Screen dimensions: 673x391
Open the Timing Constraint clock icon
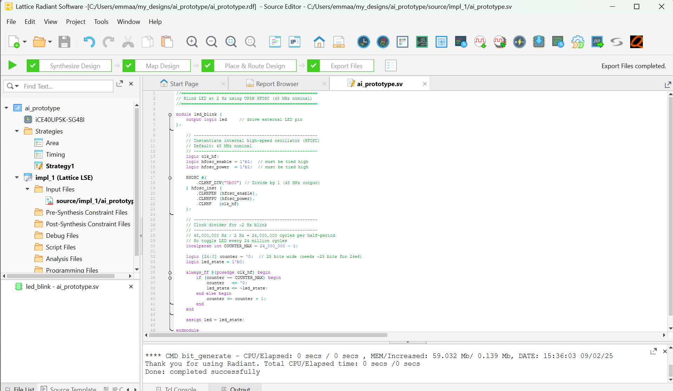click(363, 42)
